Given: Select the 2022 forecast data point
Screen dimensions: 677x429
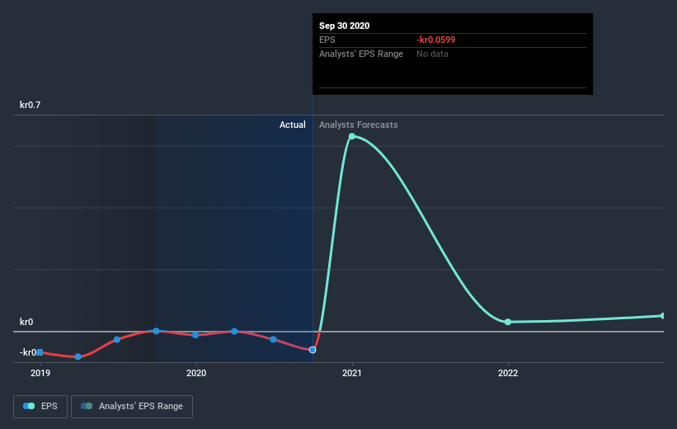Looking at the screenshot, I should coord(508,322).
